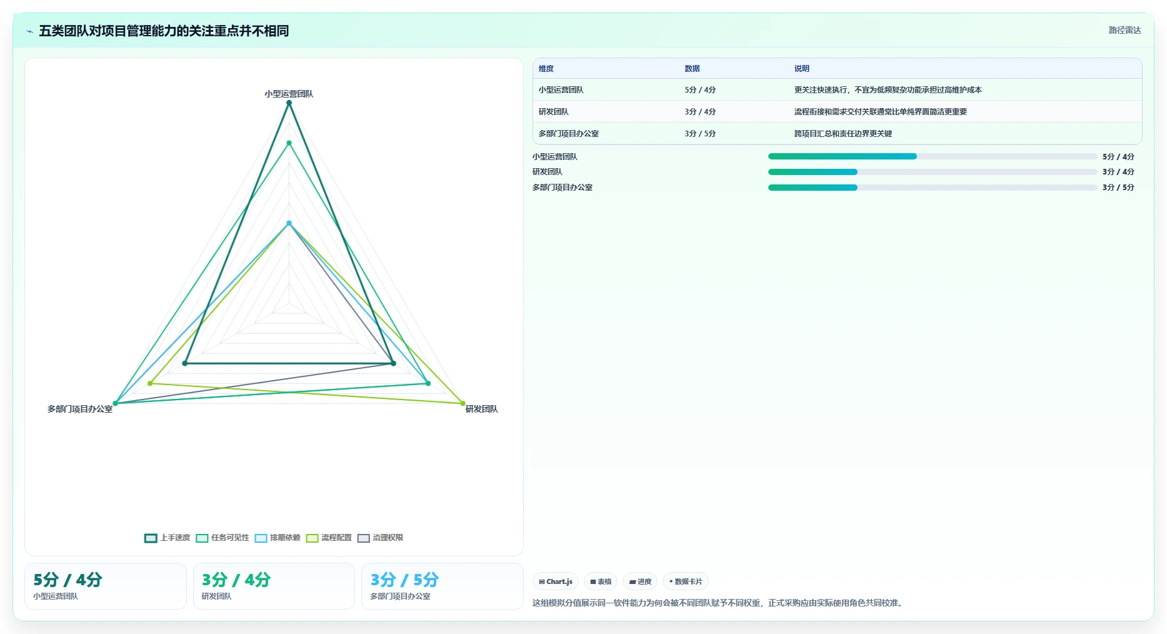The image size is (1167, 634).
Task: Click 3分 / 5分 in the 多部门项目办公室 table row
Action: (700, 134)
